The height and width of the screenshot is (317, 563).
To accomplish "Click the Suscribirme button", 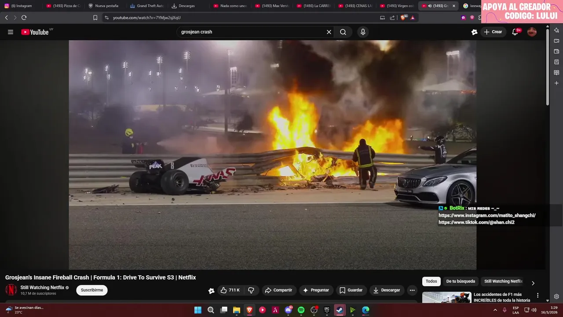I will point(92,290).
